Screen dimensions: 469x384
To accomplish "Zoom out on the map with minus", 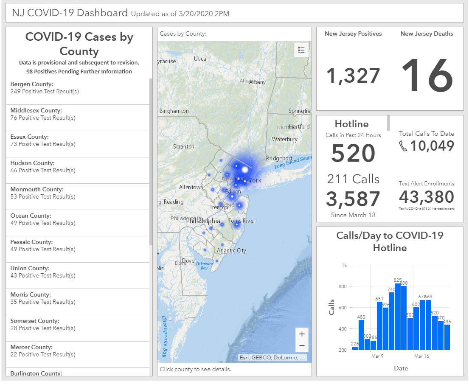I will (302, 346).
